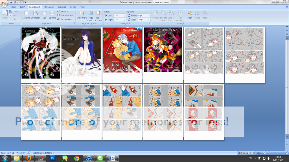This screenshot has width=289, height=162.
Task: Click the Windows Start button
Action: click(5, 158)
